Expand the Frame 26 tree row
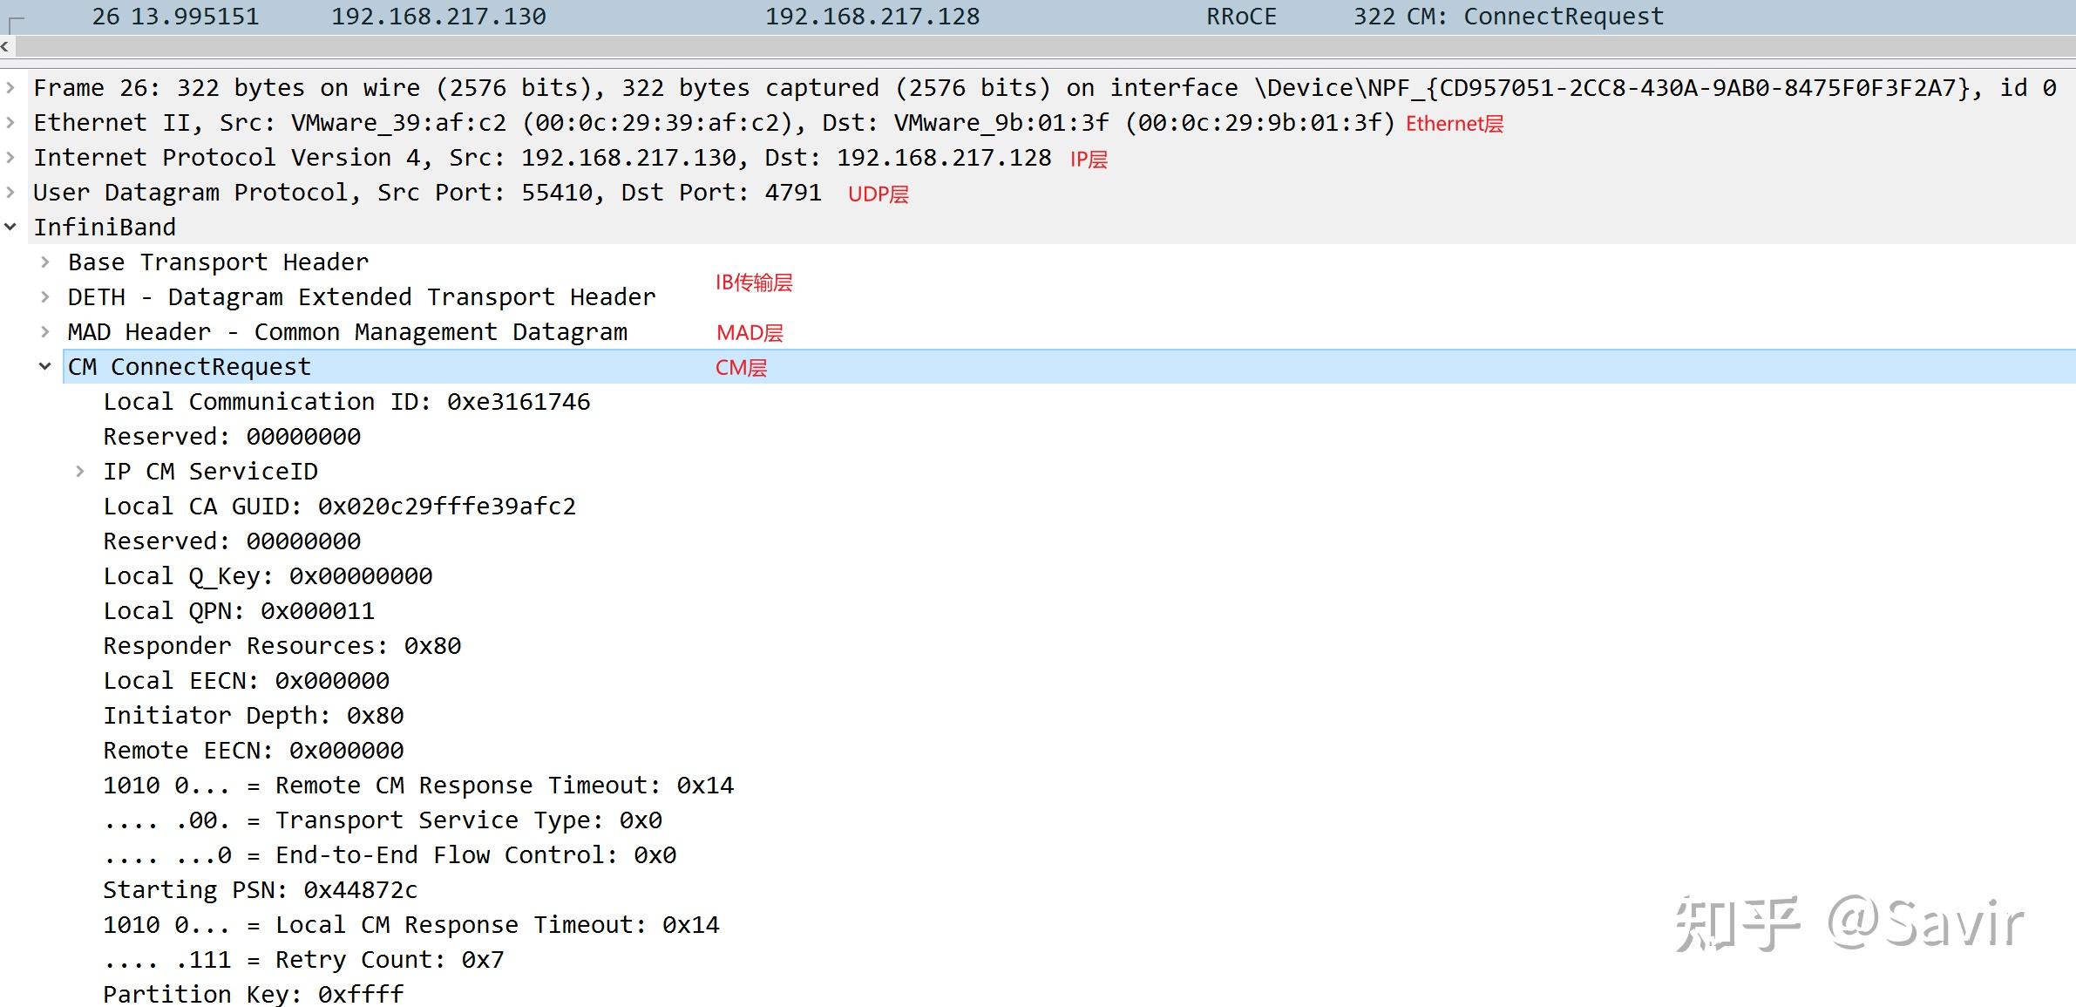This screenshot has height=1007, width=2076. pos(10,87)
